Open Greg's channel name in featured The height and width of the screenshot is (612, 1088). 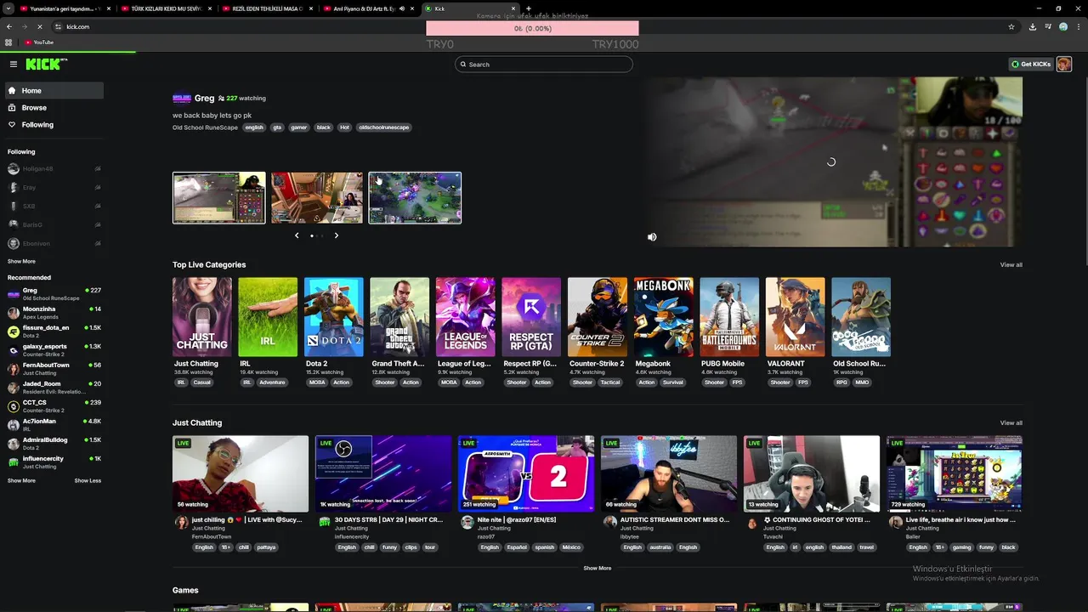pyautogui.click(x=205, y=99)
